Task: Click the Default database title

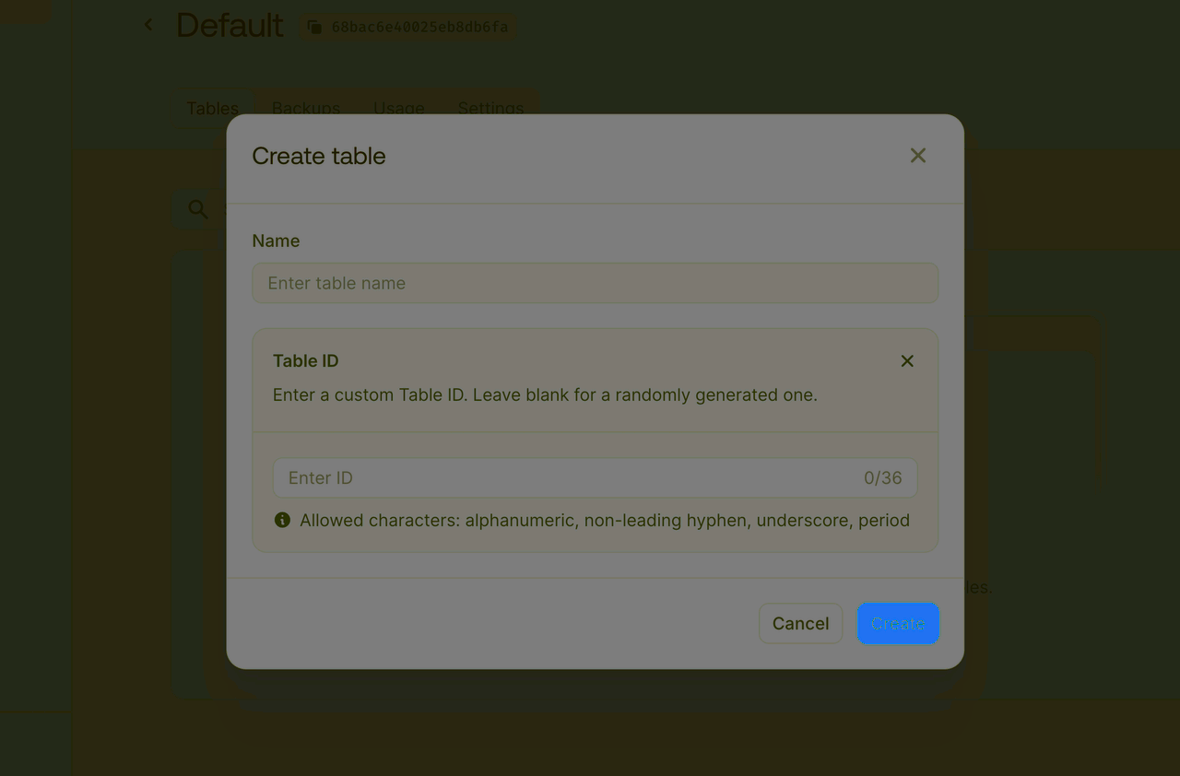Action: click(x=230, y=25)
